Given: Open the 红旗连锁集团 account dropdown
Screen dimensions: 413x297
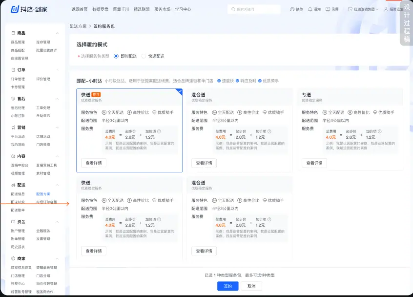Looking at the screenshot, I should click(364, 9).
